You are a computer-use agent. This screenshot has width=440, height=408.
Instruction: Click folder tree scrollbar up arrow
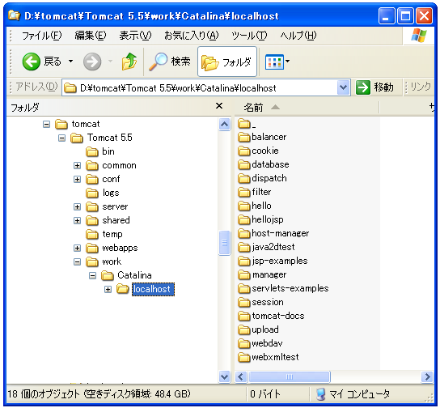point(224,124)
